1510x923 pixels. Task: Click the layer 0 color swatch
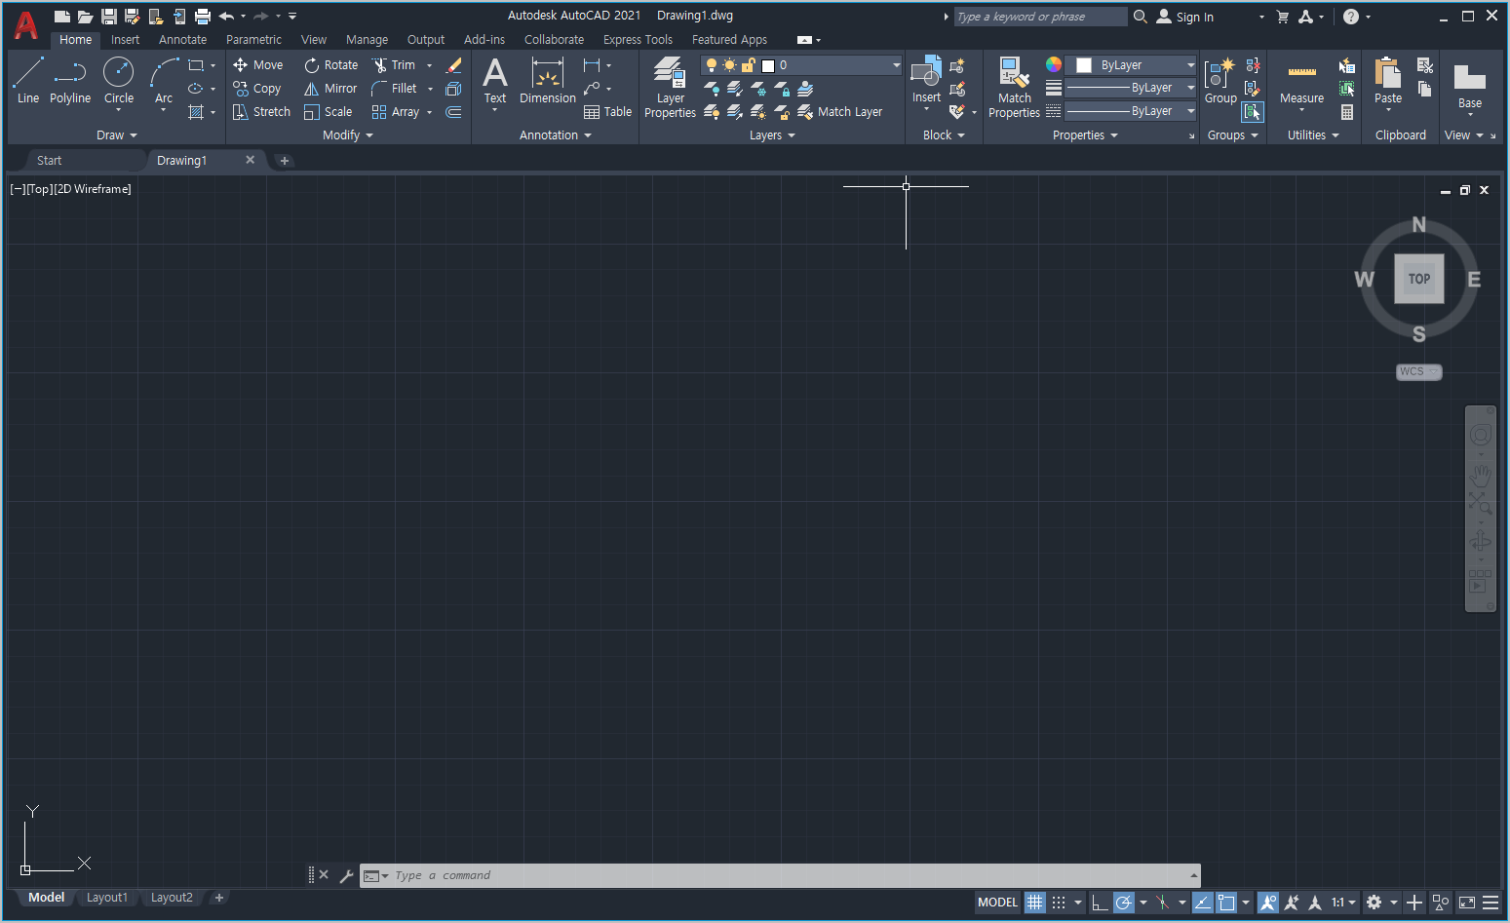coord(768,65)
